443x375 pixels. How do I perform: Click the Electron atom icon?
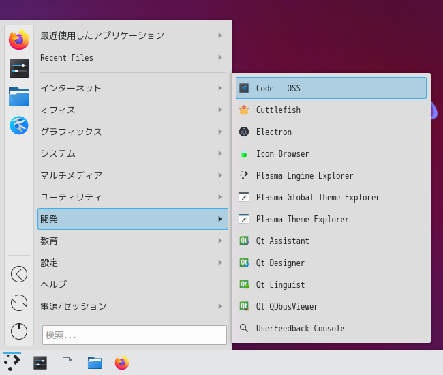pyautogui.click(x=244, y=132)
